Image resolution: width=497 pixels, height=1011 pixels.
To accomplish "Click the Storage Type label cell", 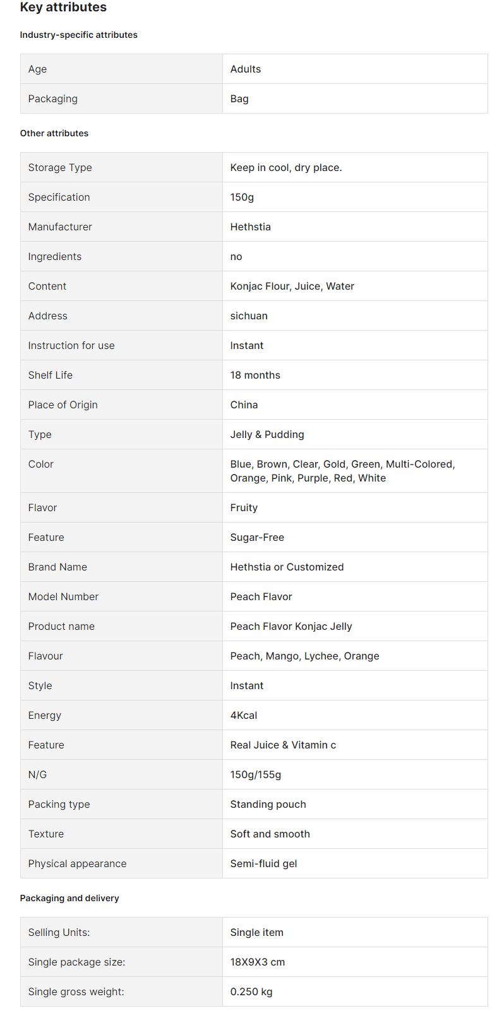I will click(x=121, y=167).
